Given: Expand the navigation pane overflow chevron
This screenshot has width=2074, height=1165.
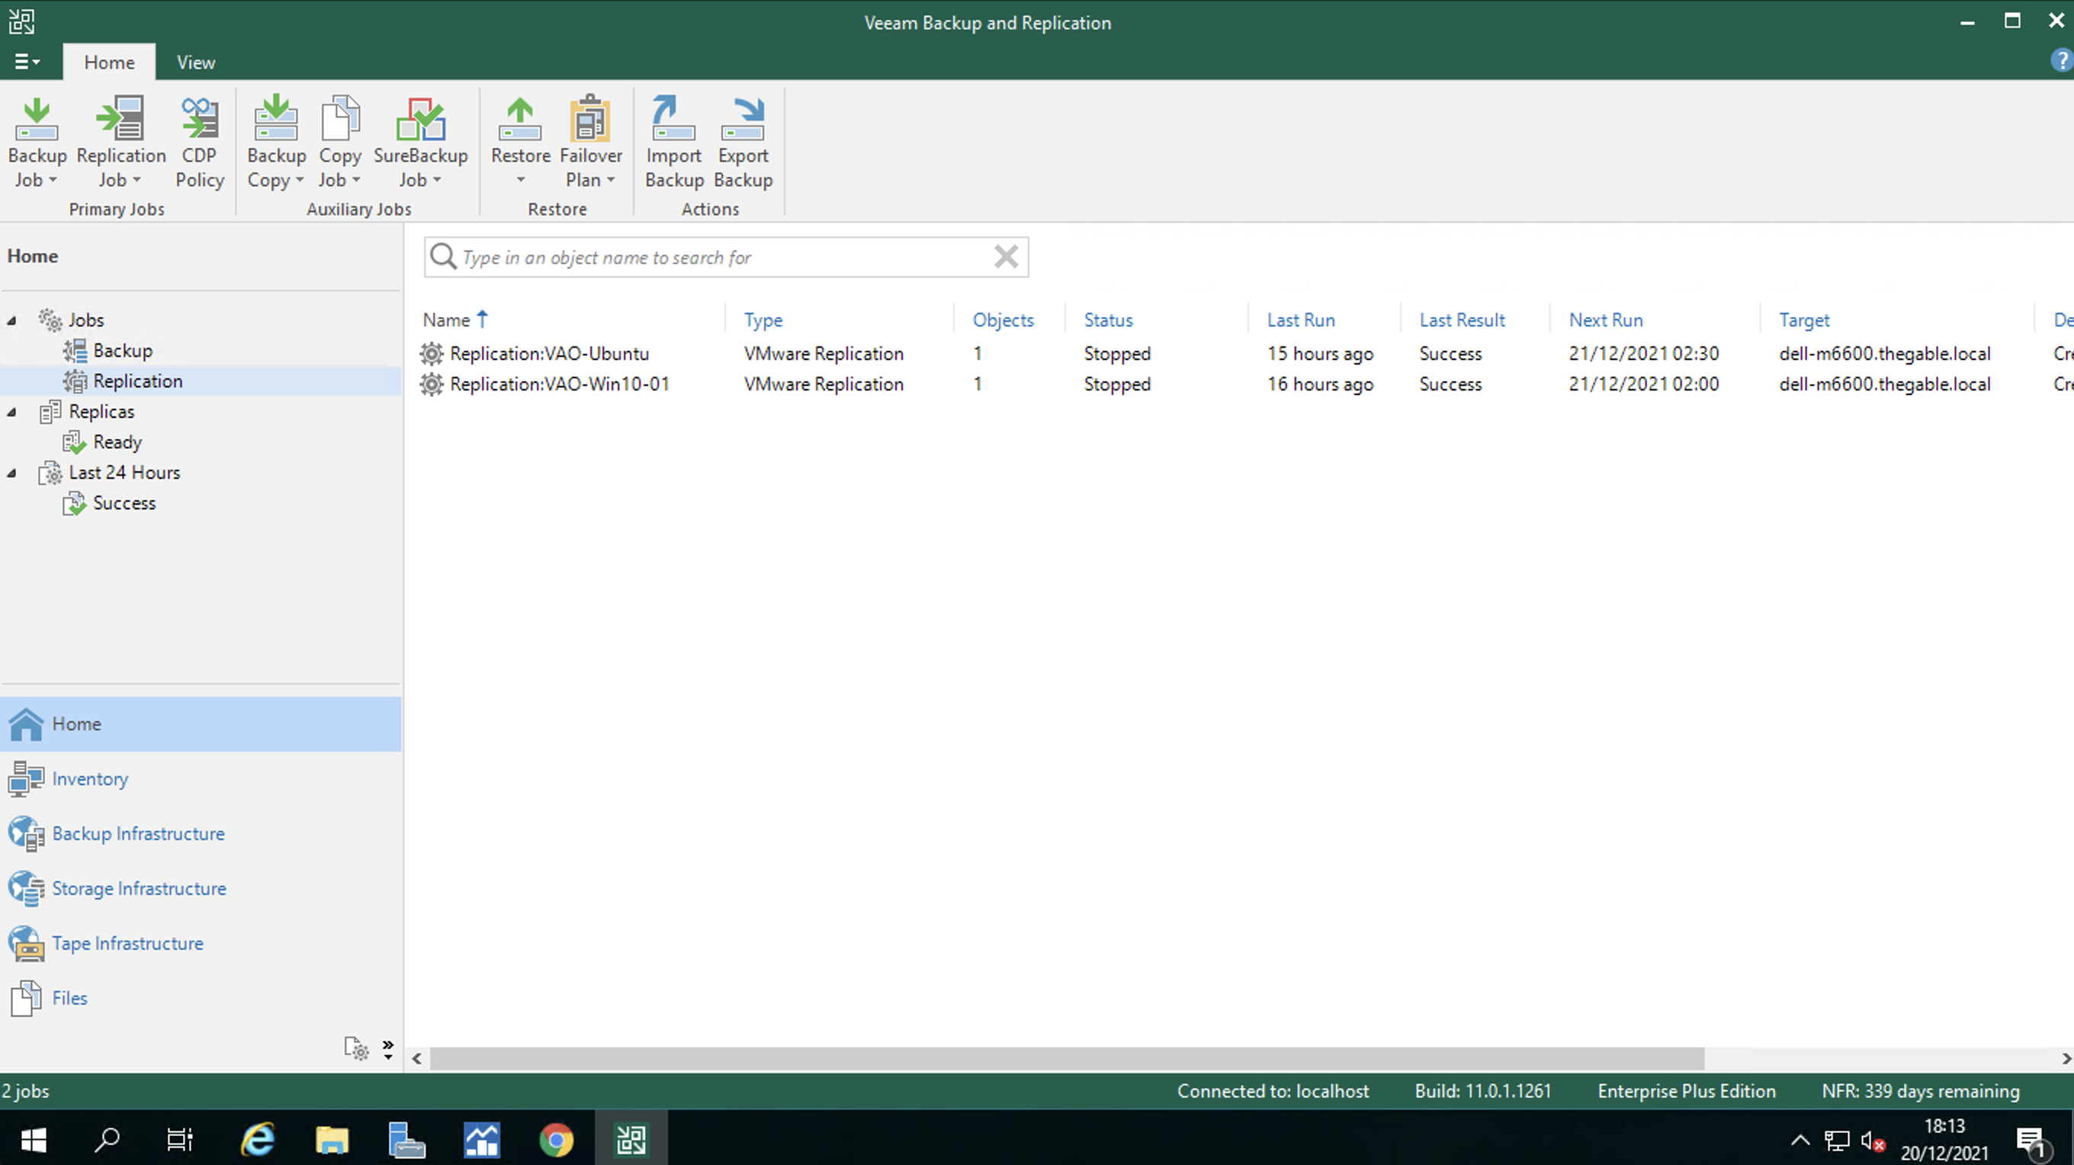Looking at the screenshot, I should point(388,1049).
